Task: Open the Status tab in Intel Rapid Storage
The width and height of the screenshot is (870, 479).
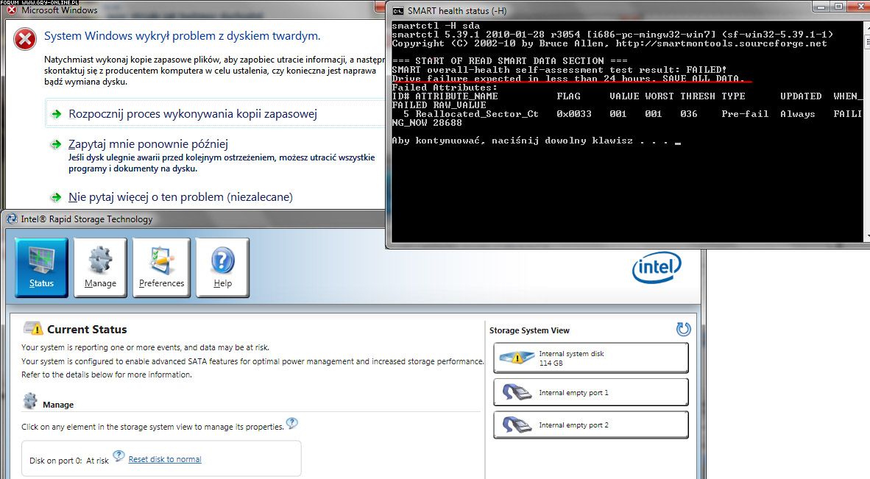Action: point(42,268)
